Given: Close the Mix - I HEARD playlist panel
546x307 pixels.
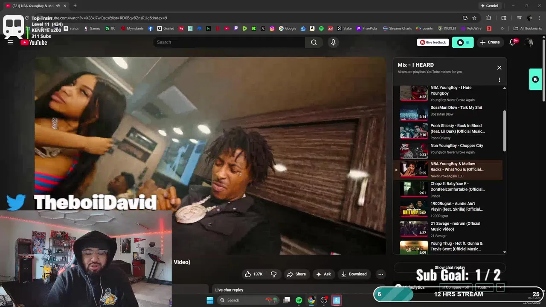Looking at the screenshot, I should click(499, 68).
